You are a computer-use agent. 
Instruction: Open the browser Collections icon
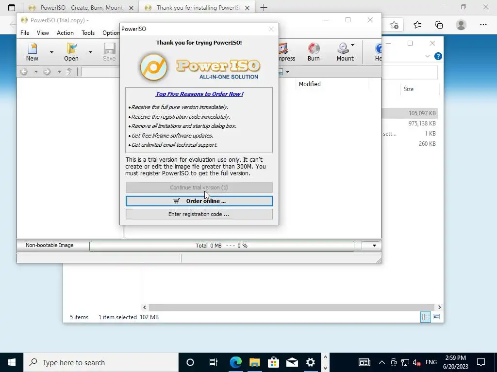tap(439, 25)
